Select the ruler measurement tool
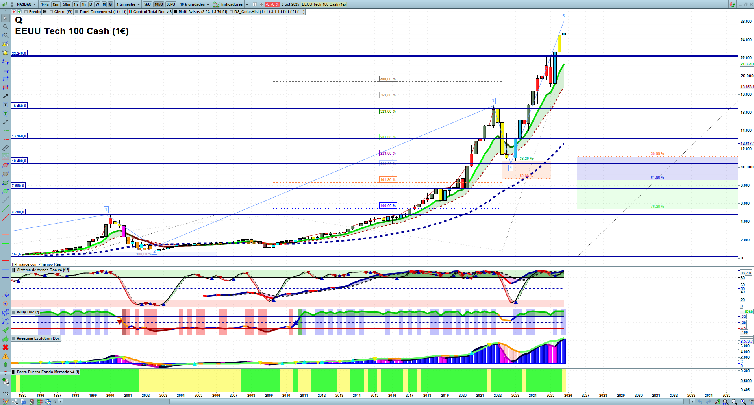754x405 pixels. 6,148
